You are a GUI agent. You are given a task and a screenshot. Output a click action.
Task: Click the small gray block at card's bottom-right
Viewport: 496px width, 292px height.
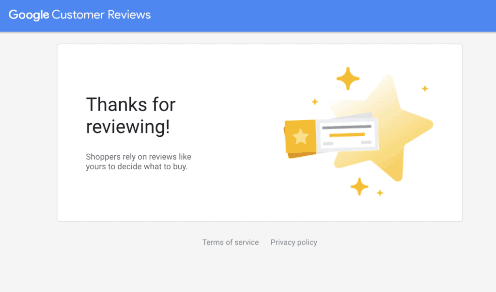[x=366, y=142]
